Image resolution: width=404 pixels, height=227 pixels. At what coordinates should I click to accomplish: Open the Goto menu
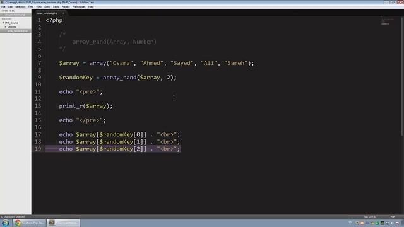point(47,7)
